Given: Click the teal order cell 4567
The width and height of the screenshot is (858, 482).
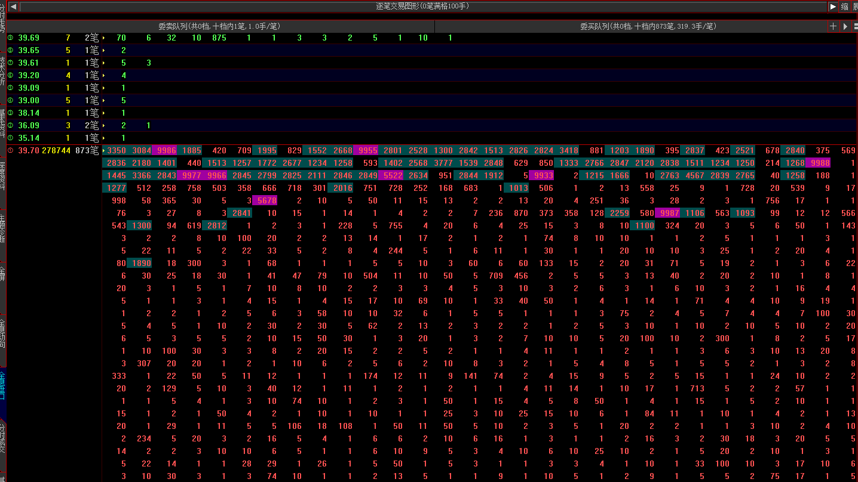Looking at the screenshot, I should 693,175.
